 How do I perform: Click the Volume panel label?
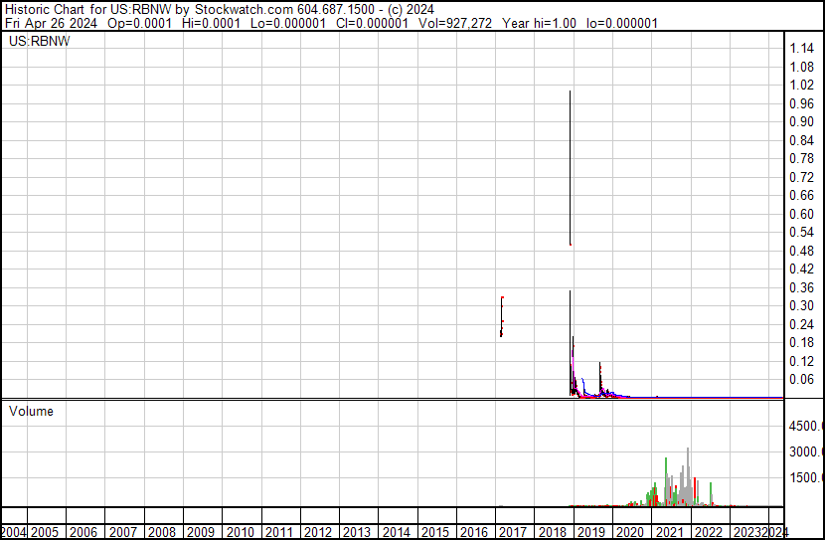click(31, 411)
